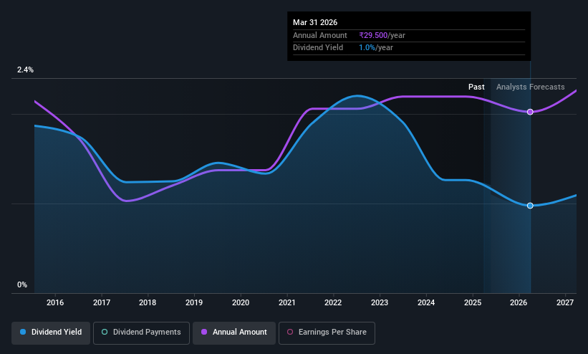Image resolution: width=588 pixels, height=354 pixels.
Task: Click the ₹29.500/year annual amount value
Action: pos(382,35)
